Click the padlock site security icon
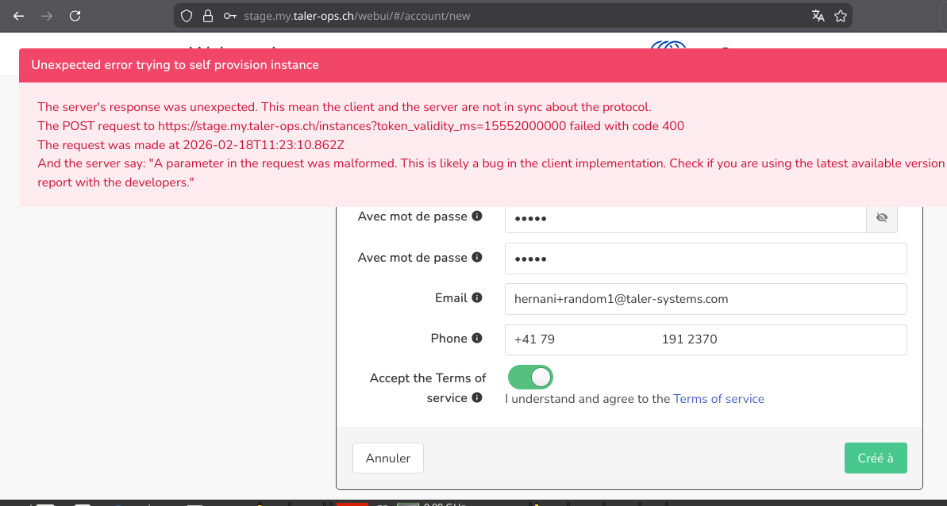This screenshot has height=506, width=947. (208, 15)
